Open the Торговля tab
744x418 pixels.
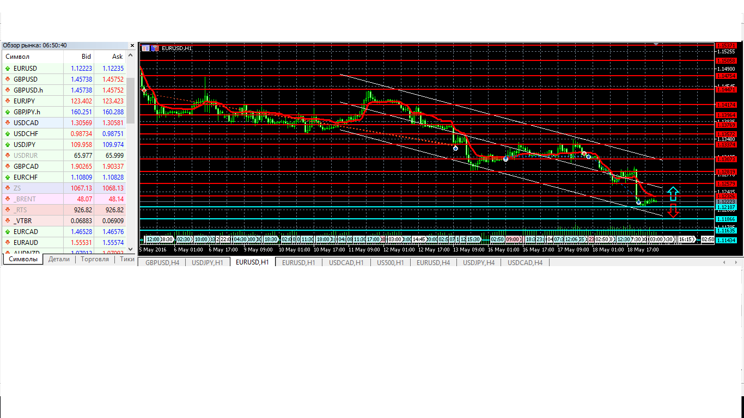[95, 260]
